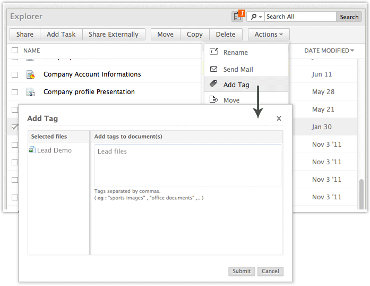Select Send Mail in Actions menu
This screenshot has width=370, height=286.
coord(238,69)
